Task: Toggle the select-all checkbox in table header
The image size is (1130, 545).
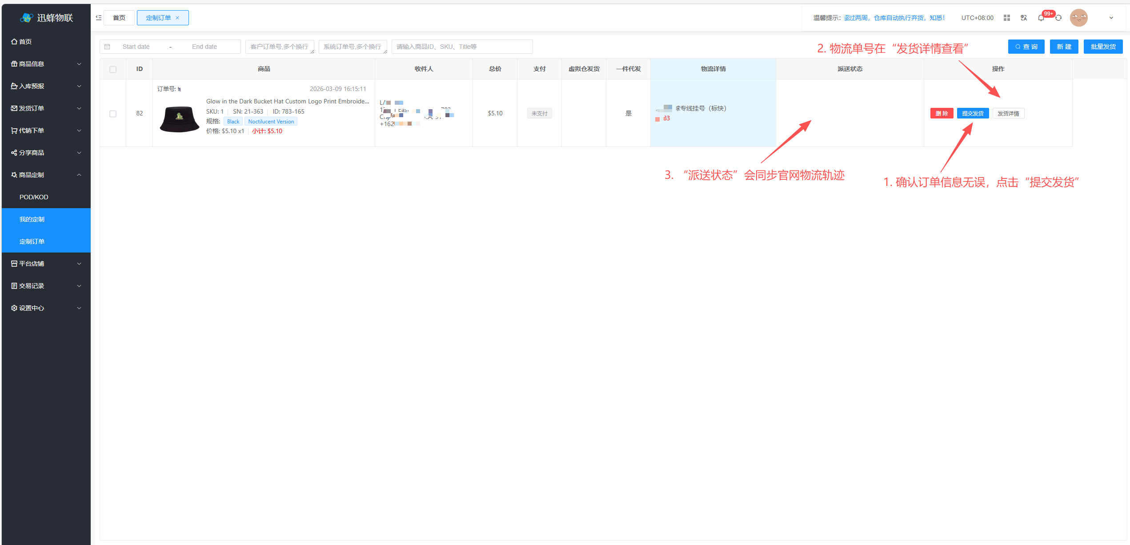Action: (x=113, y=69)
